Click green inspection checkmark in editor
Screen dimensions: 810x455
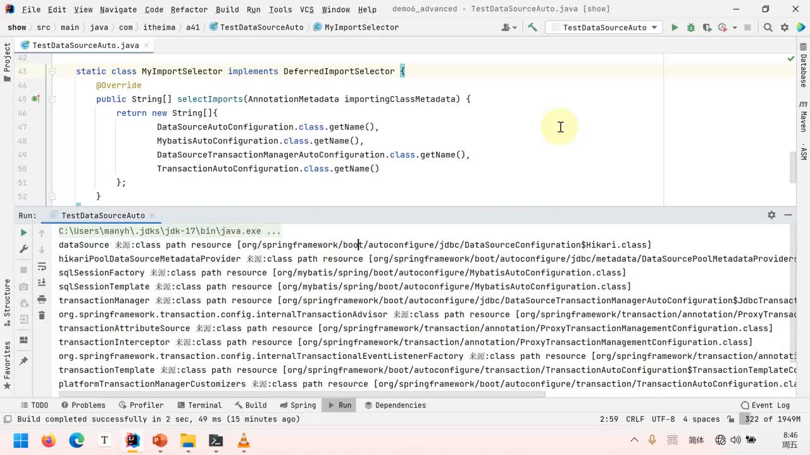[790, 59]
